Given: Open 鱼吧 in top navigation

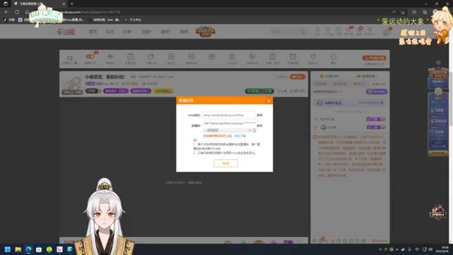Looking at the screenshot, I should coord(184,32).
